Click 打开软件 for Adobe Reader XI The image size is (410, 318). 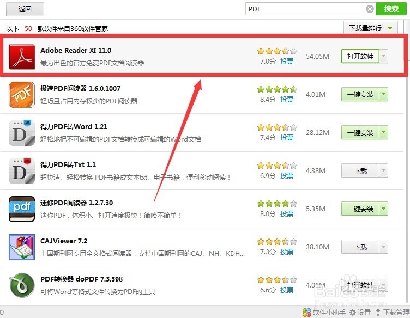point(360,56)
